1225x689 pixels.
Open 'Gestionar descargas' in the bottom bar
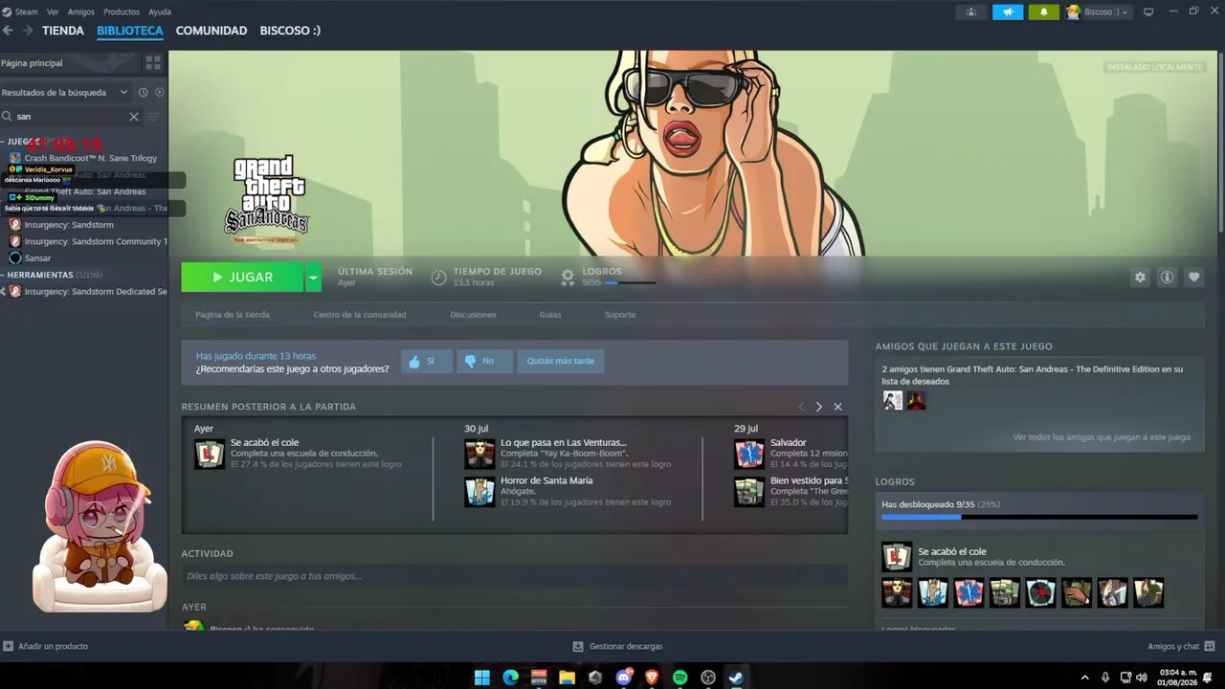pyautogui.click(x=617, y=646)
